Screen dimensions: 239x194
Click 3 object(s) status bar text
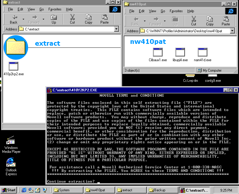(x=132, y=70)
